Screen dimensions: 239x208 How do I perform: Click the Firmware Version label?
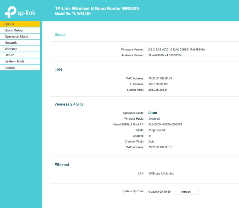pyautogui.click(x=132, y=49)
